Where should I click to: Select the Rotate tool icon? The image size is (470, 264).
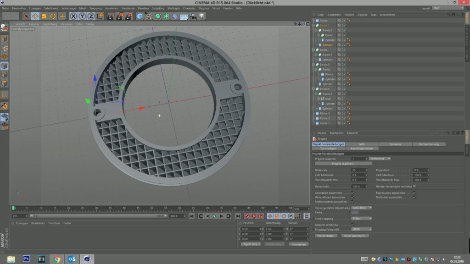(53, 16)
